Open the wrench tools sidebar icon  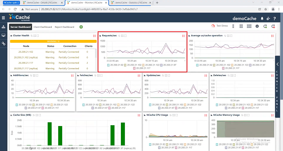[x=3, y=43]
